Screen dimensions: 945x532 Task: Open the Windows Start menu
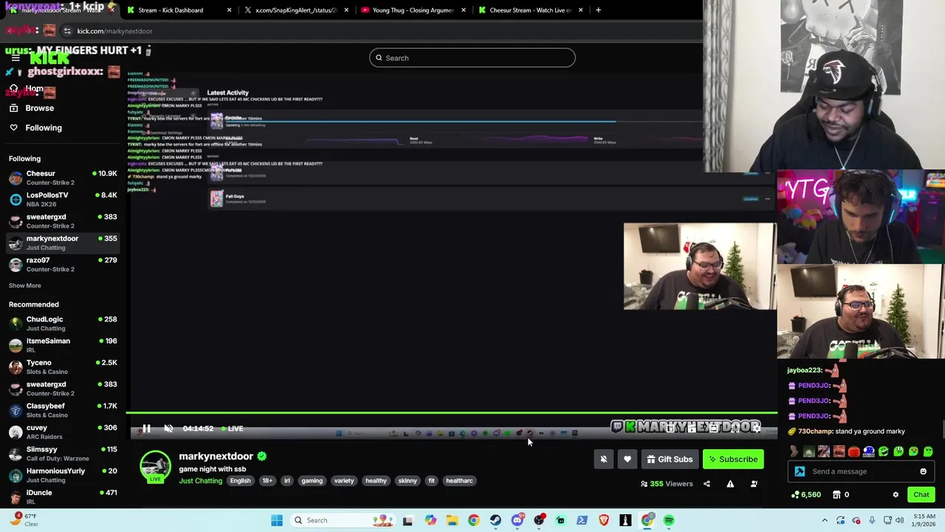(x=277, y=520)
